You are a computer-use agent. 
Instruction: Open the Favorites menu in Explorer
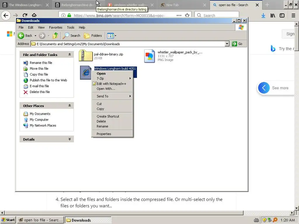tap(56, 27)
